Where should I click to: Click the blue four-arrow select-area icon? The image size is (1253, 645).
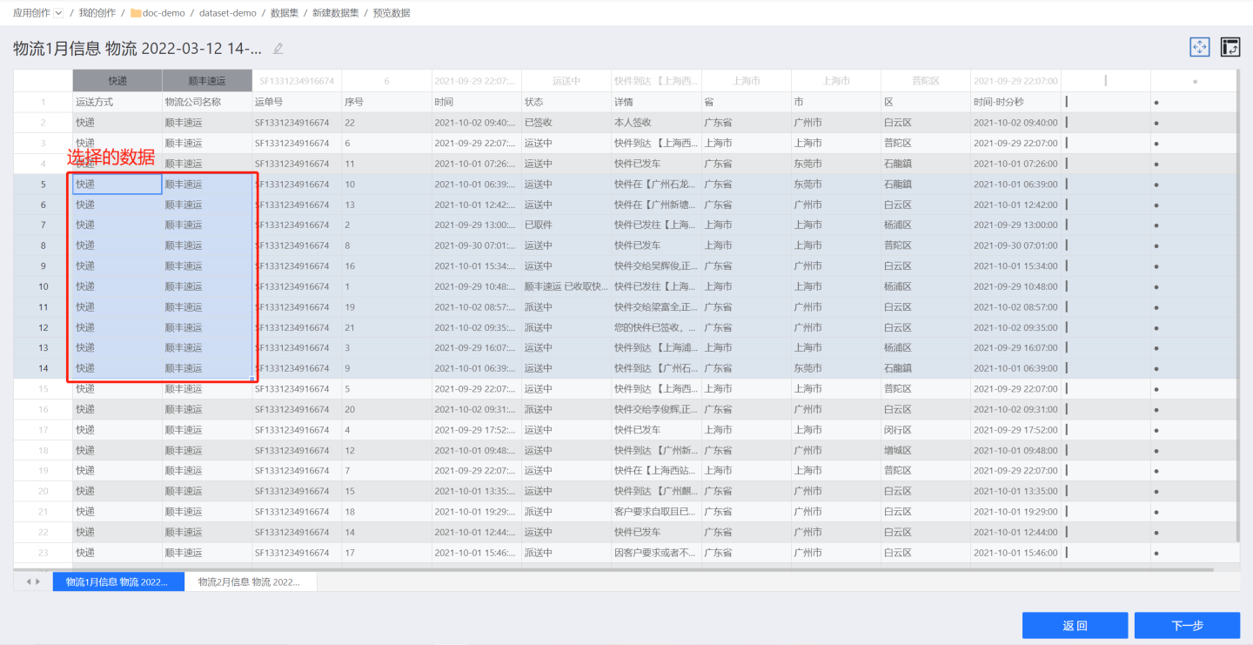click(1200, 48)
